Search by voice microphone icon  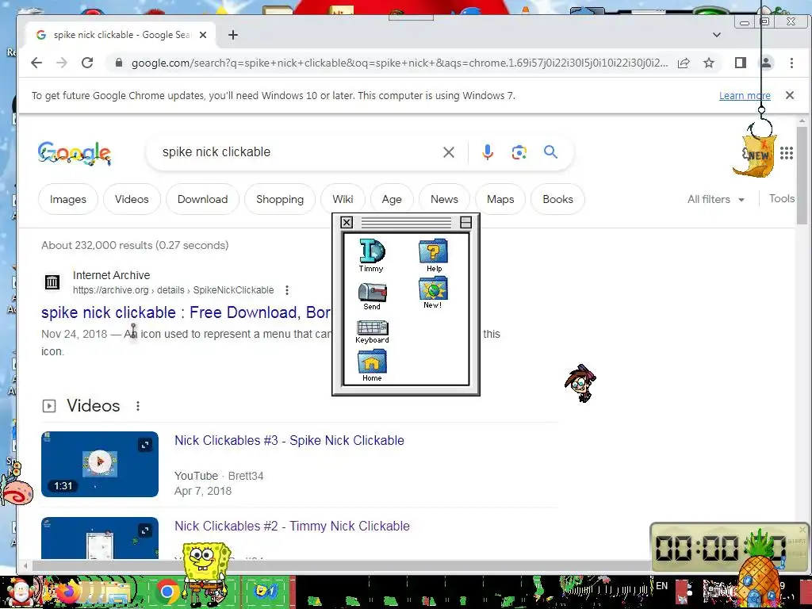(x=488, y=152)
